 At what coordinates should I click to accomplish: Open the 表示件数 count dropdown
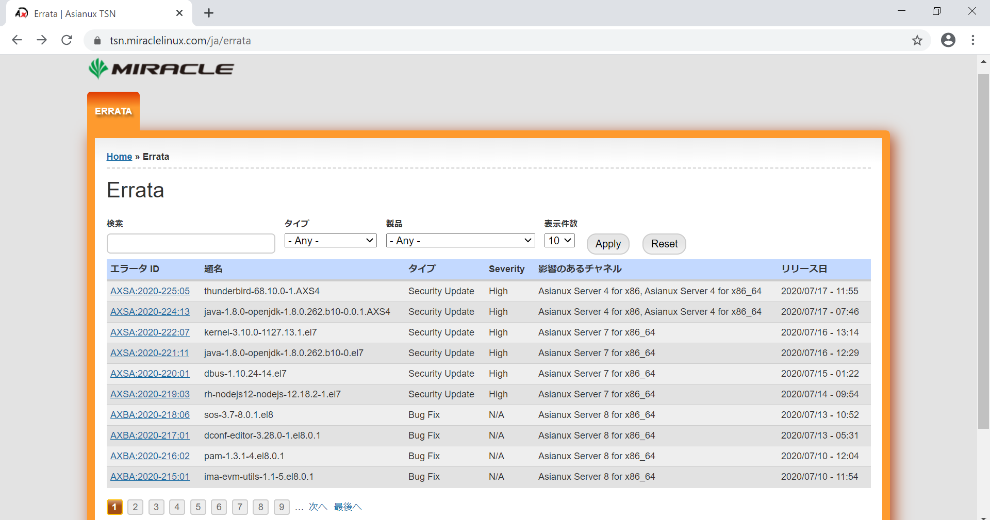[x=559, y=241]
